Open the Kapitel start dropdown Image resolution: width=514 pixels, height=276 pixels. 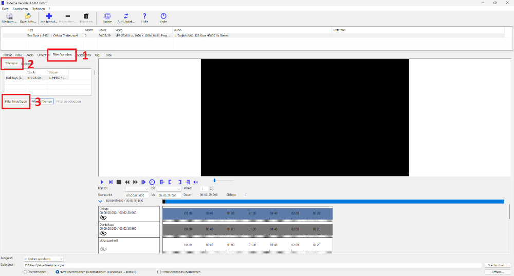tap(137, 189)
